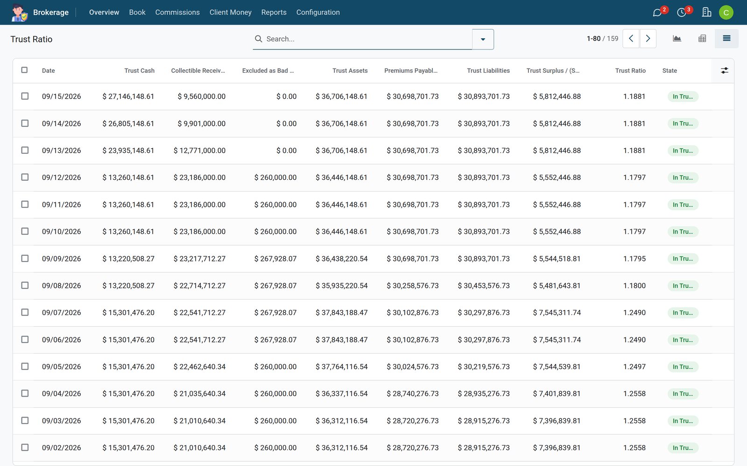Sort by Premiums Payable column header
The image size is (747, 466).
tap(411, 71)
